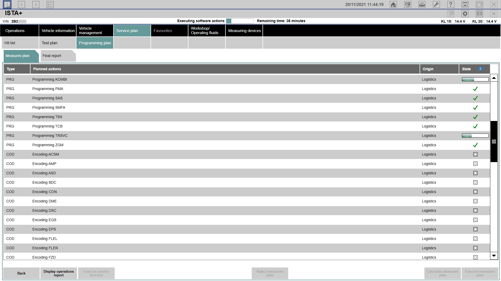Click the dropdown-panel icon in top toolbar

(x=465, y=4)
